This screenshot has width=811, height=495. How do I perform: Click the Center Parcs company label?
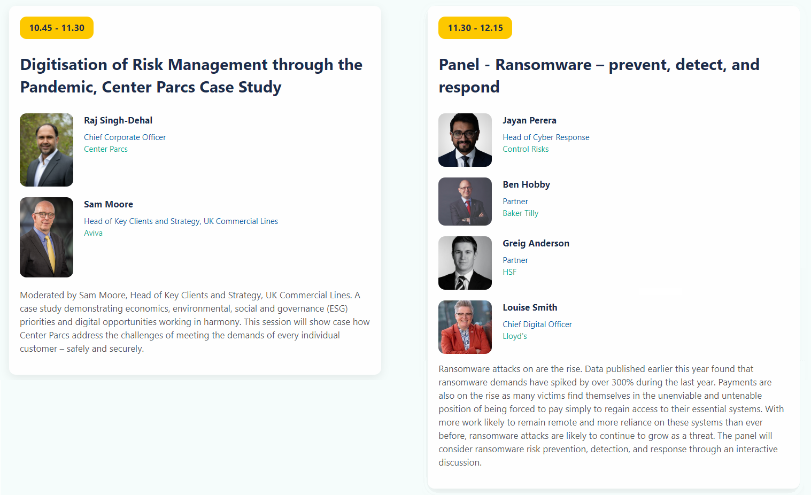106,149
